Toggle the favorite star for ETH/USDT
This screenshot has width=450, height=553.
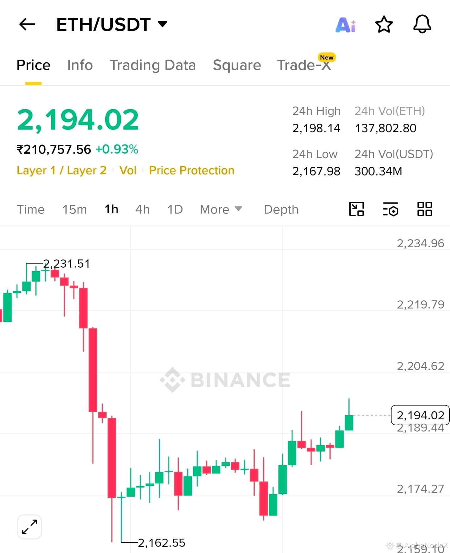click(384, 24)
